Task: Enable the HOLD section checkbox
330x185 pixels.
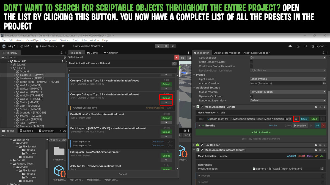Action: pos(323,182)
